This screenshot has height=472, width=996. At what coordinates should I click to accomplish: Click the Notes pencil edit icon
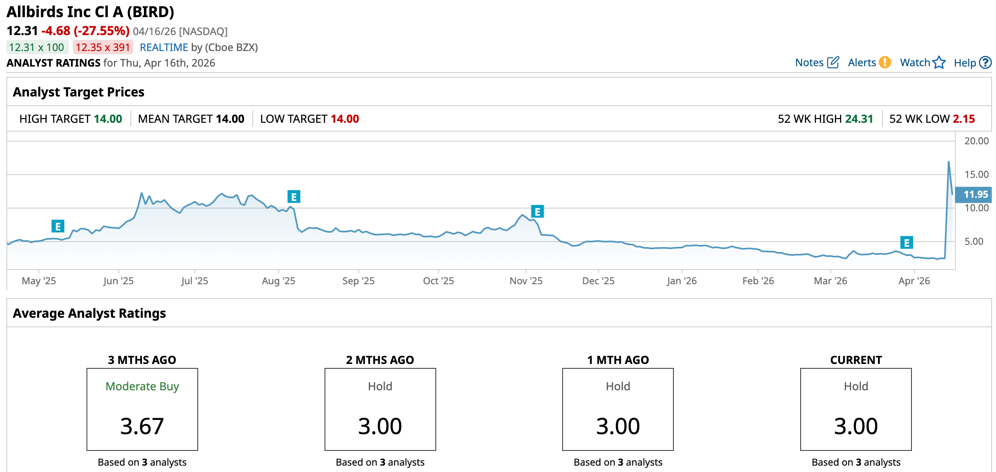click(x=833, y=63)
